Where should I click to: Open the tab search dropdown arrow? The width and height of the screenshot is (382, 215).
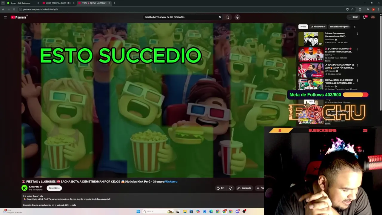(3, 3)
